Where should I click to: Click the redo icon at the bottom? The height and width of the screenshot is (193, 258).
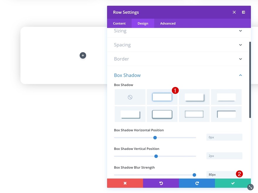pos(197,183)
